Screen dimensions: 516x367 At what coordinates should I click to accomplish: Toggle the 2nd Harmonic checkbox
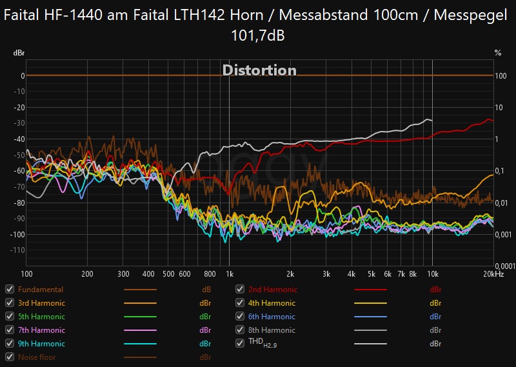pyautogui.click(x=240, y=289)
